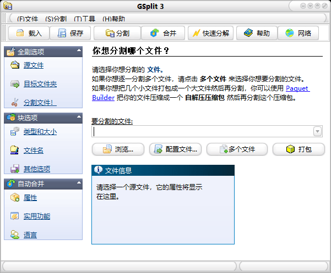
Task: Click the info icon in 文件信息 header
Action: point(99,170)
